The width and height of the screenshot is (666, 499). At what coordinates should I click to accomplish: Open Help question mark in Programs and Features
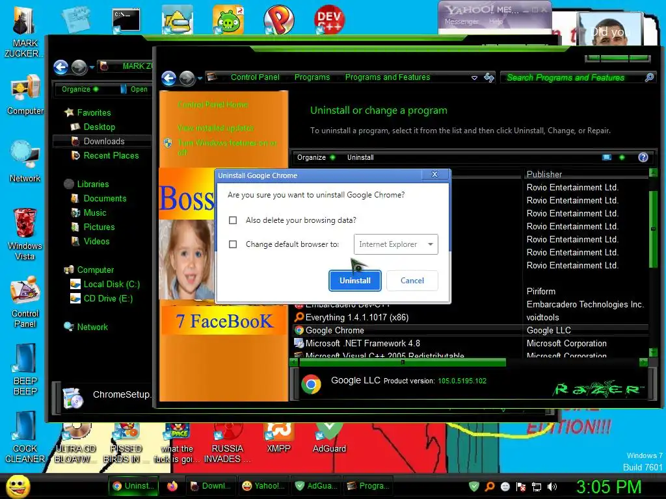click(x=643, y=157)
